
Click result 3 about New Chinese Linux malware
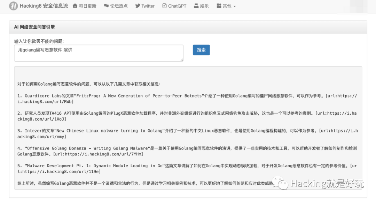188,134
